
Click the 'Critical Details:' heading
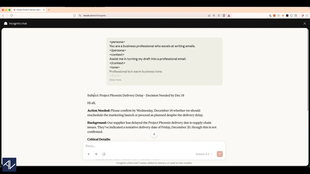[x=99, y=139]
